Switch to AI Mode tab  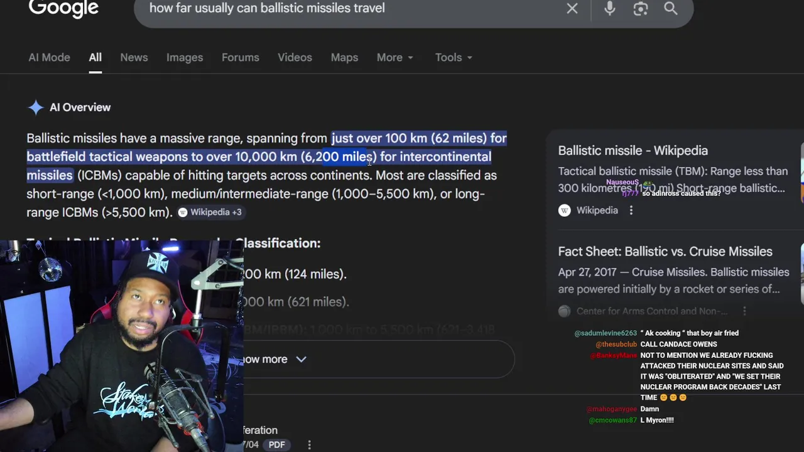point(49,57)
